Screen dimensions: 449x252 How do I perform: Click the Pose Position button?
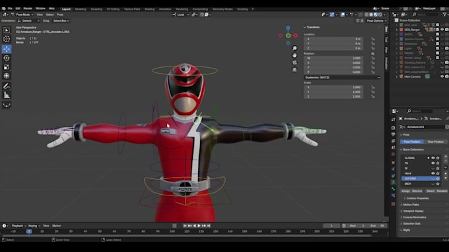pos(412,142)
